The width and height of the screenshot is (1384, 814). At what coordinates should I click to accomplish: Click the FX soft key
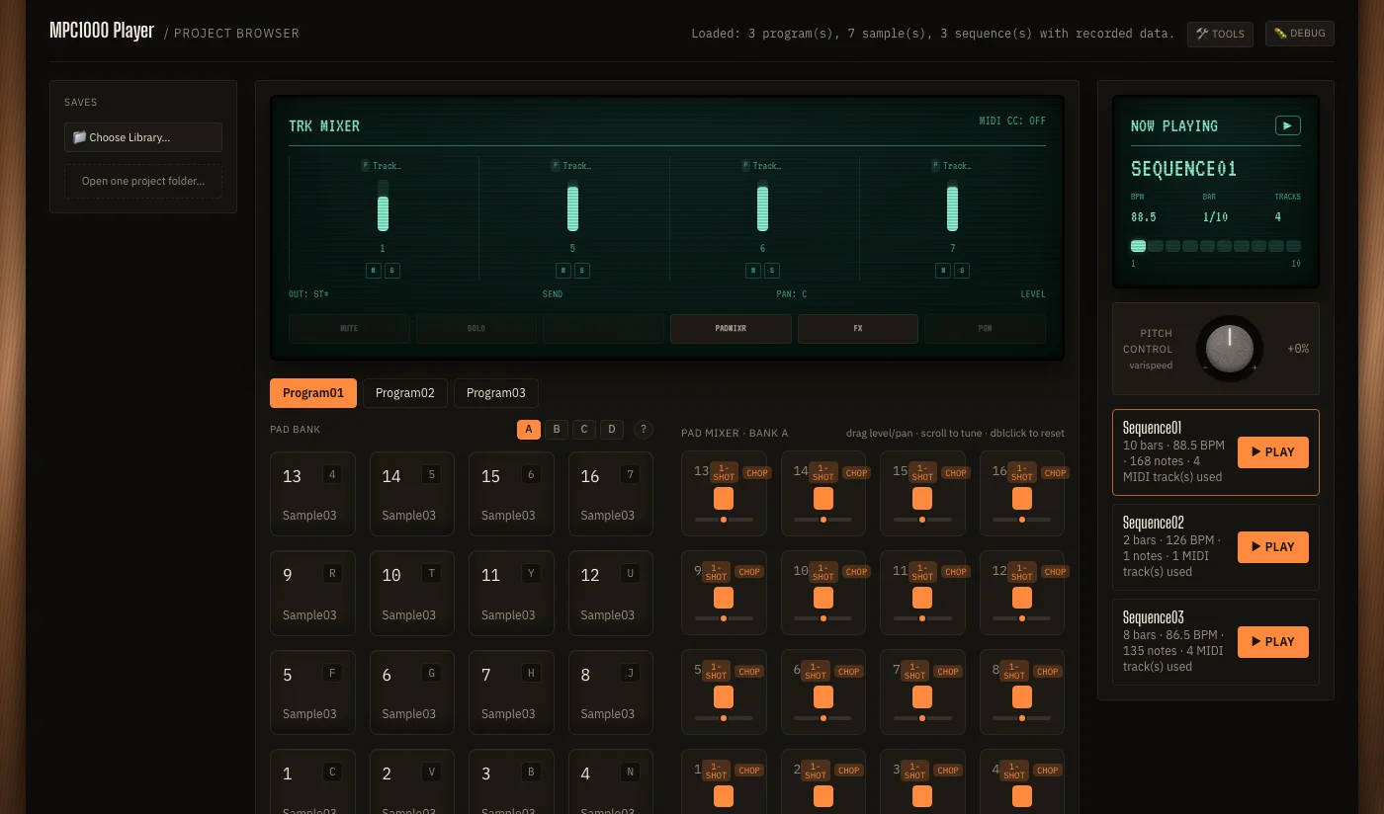(858, 328)
